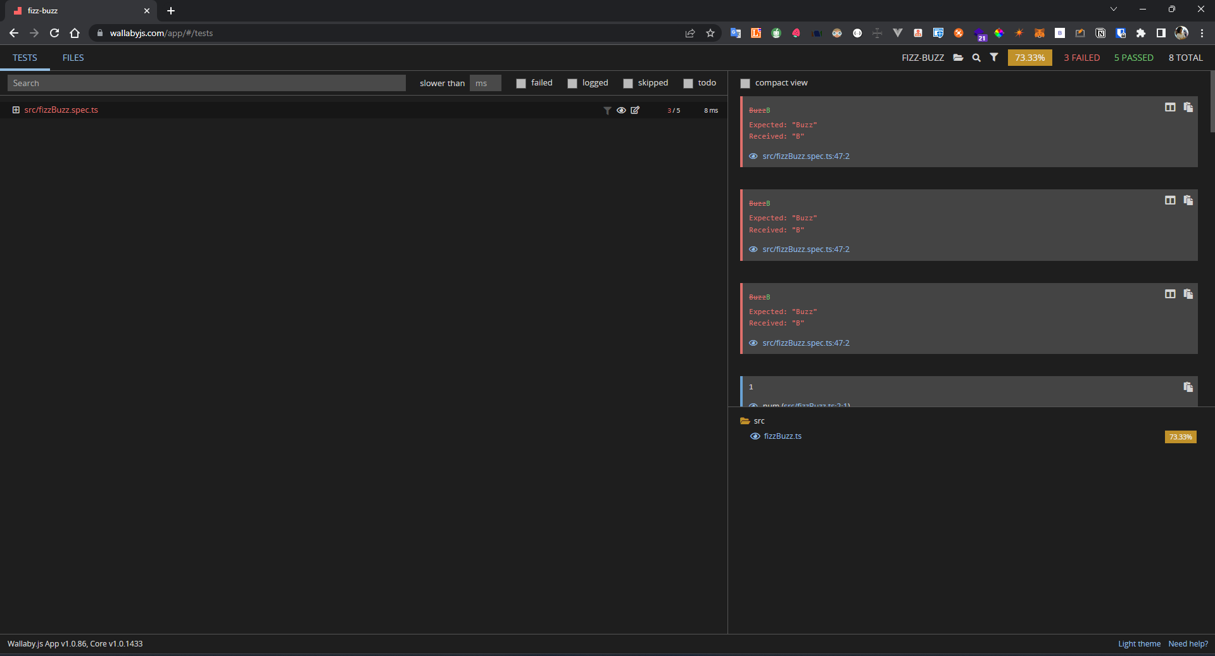The height and width of the screenshot is (656, 1215).
Task: Switch to the FILES tab
Action: 73,58
